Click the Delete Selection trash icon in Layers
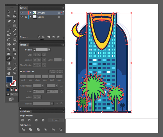Screen dimensions: 163x137 [58, 37]
